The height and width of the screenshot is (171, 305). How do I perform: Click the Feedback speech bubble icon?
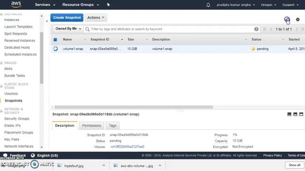tap(5, 155)
